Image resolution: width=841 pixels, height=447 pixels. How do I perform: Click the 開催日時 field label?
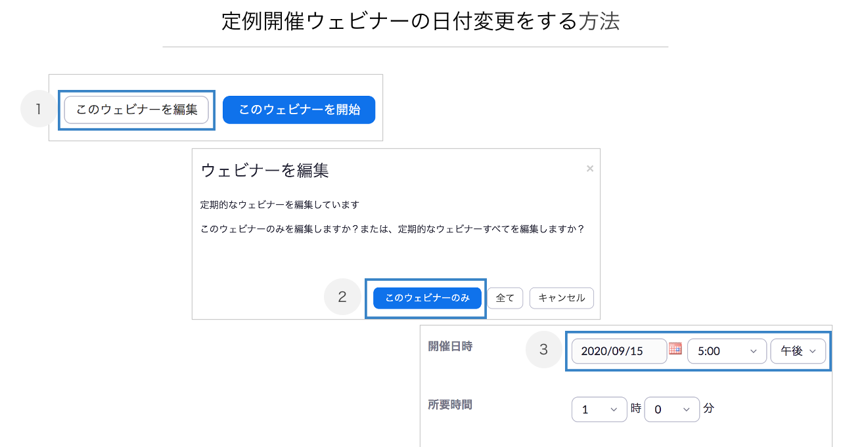pyautogui.click(x=450, y=347)
